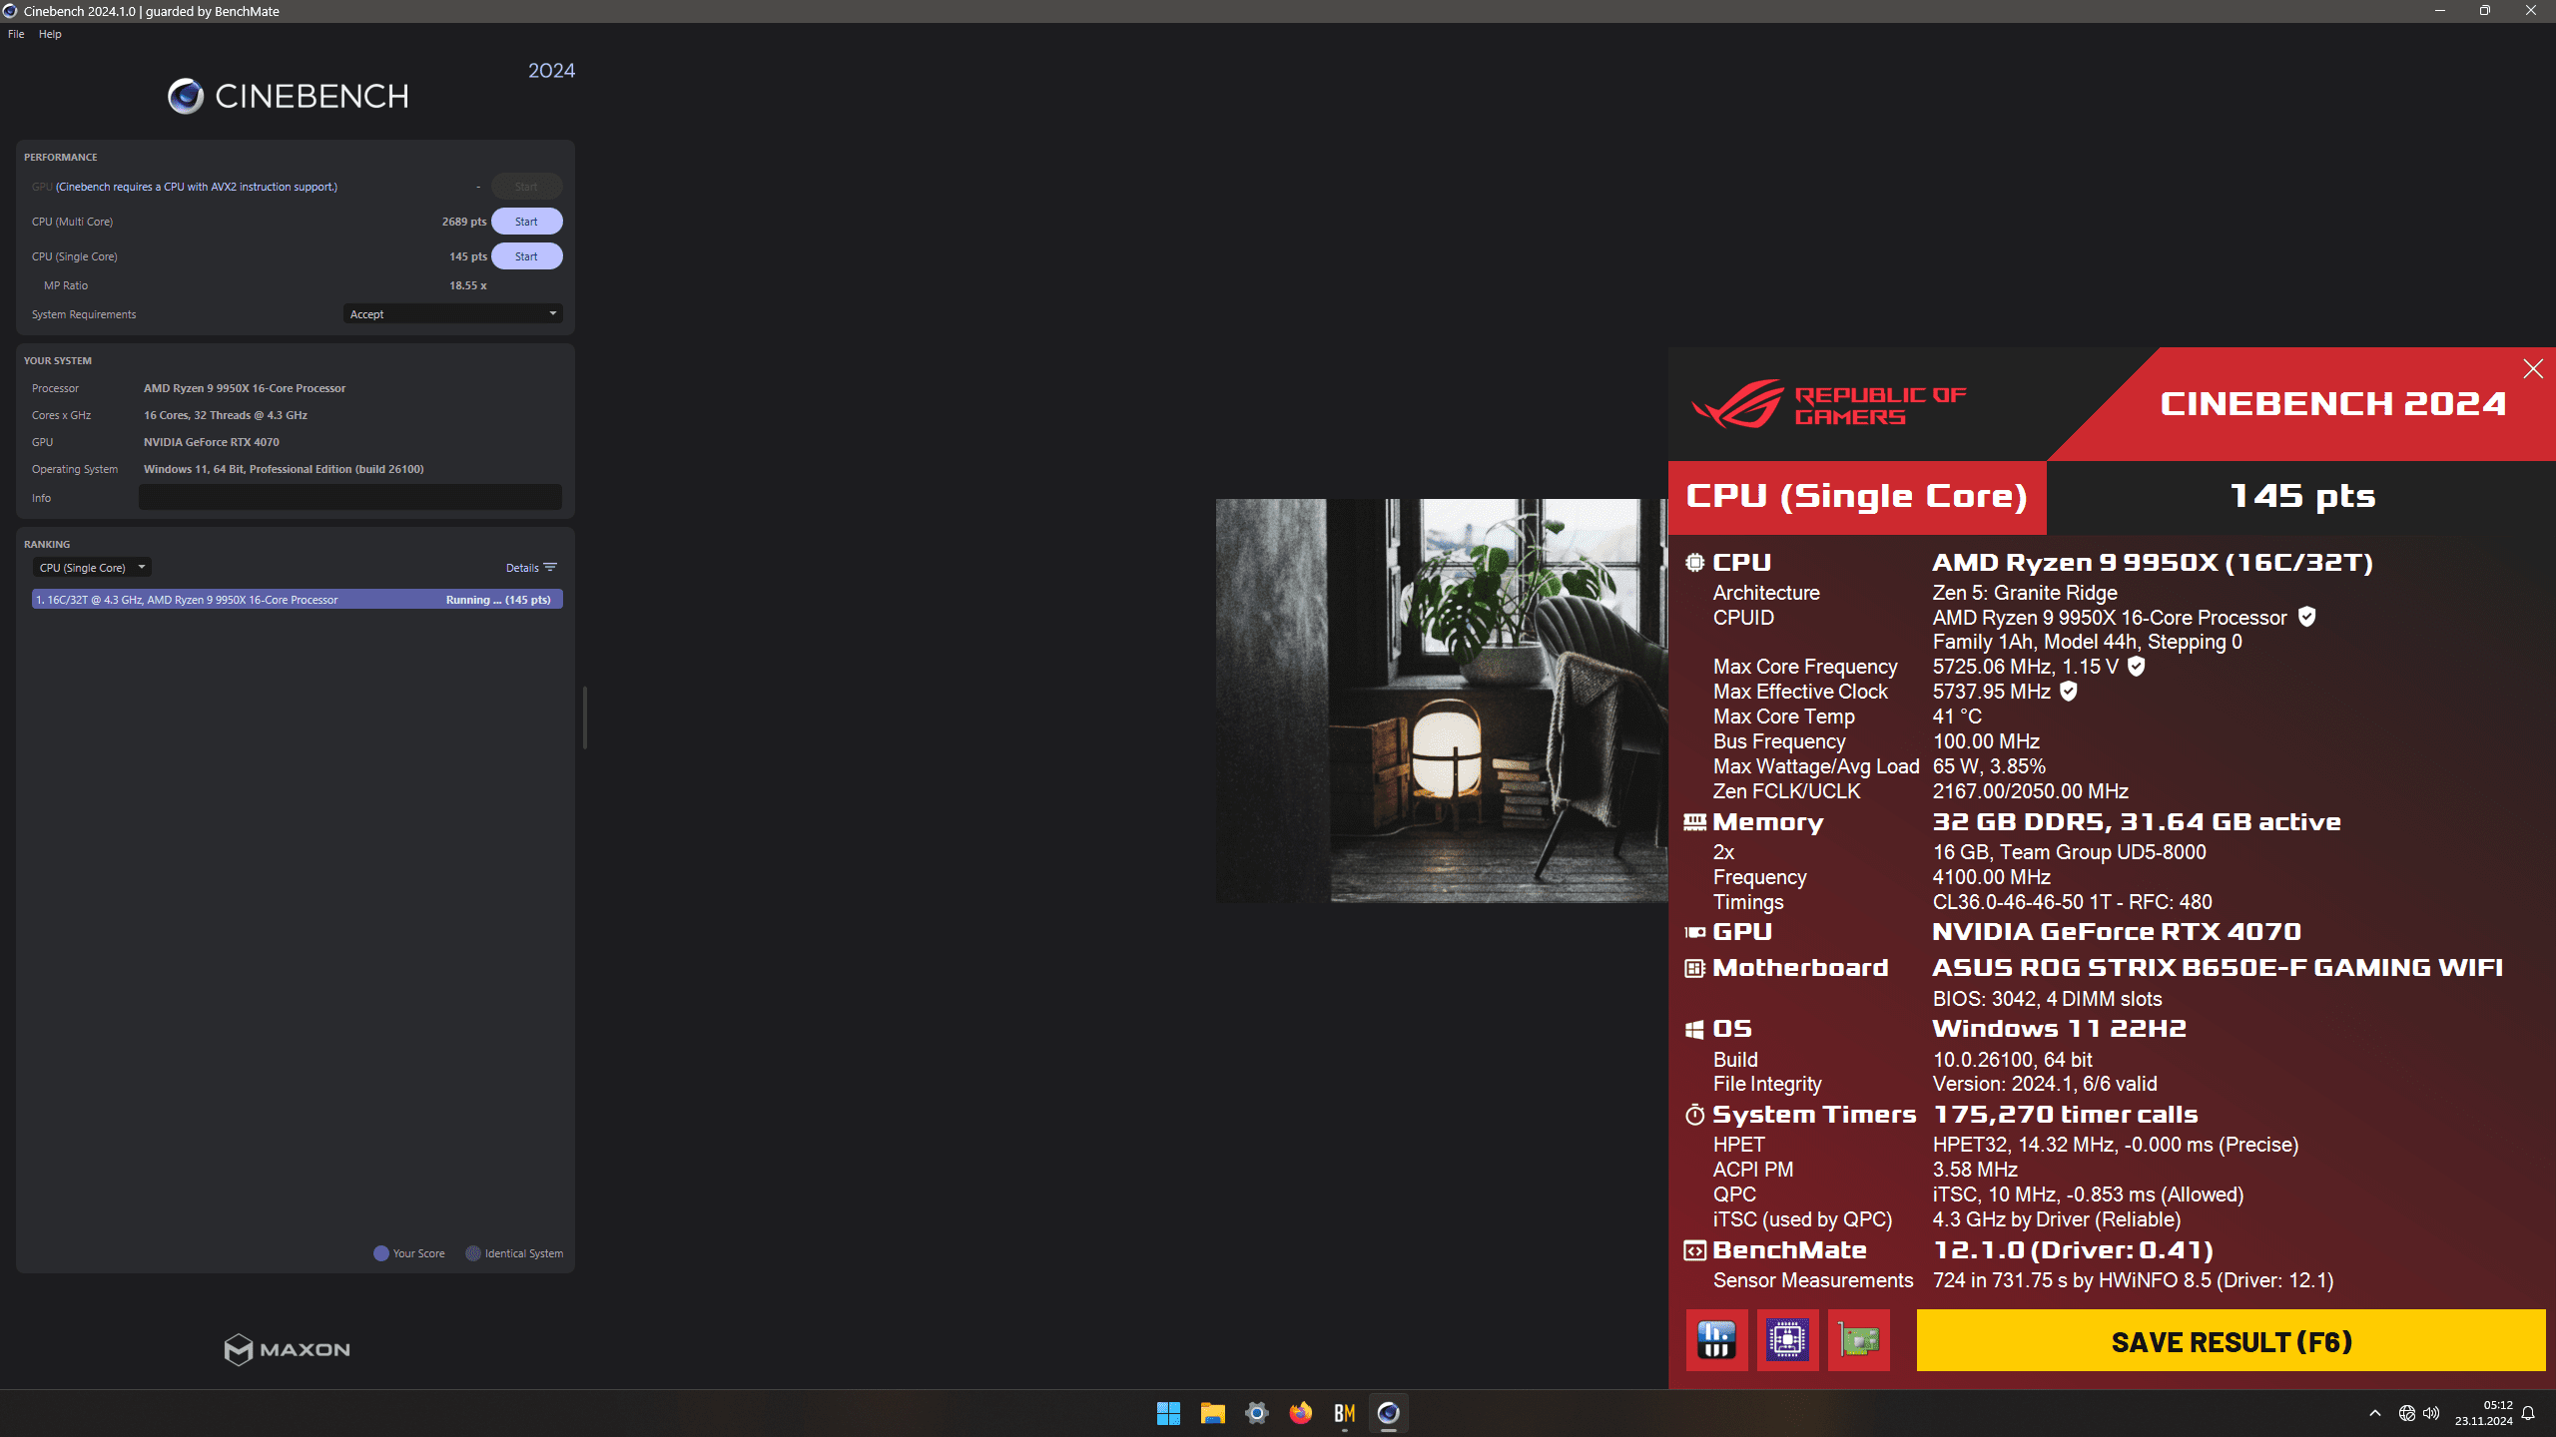Click the CPU section chip icon
This screenshot has width=2556, height=1437.
tap(1694, 563)
